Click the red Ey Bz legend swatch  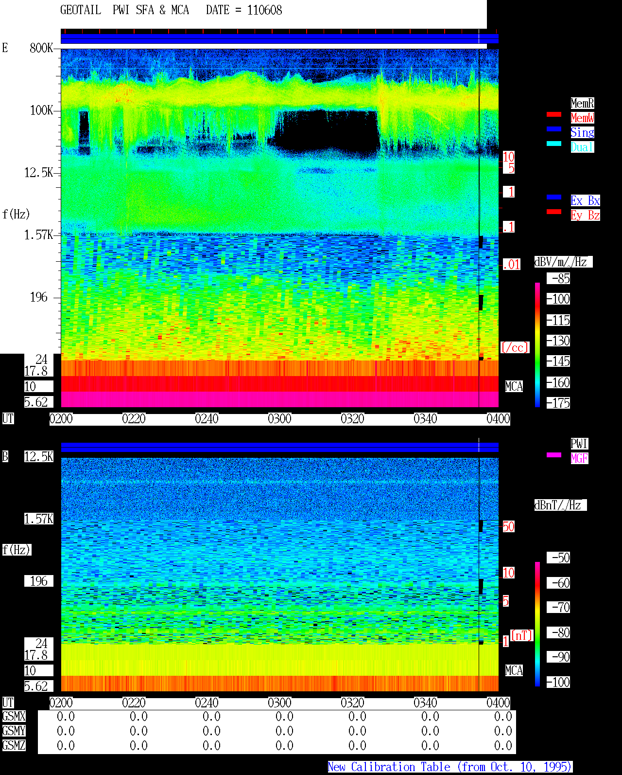click(x=554, y=212)
